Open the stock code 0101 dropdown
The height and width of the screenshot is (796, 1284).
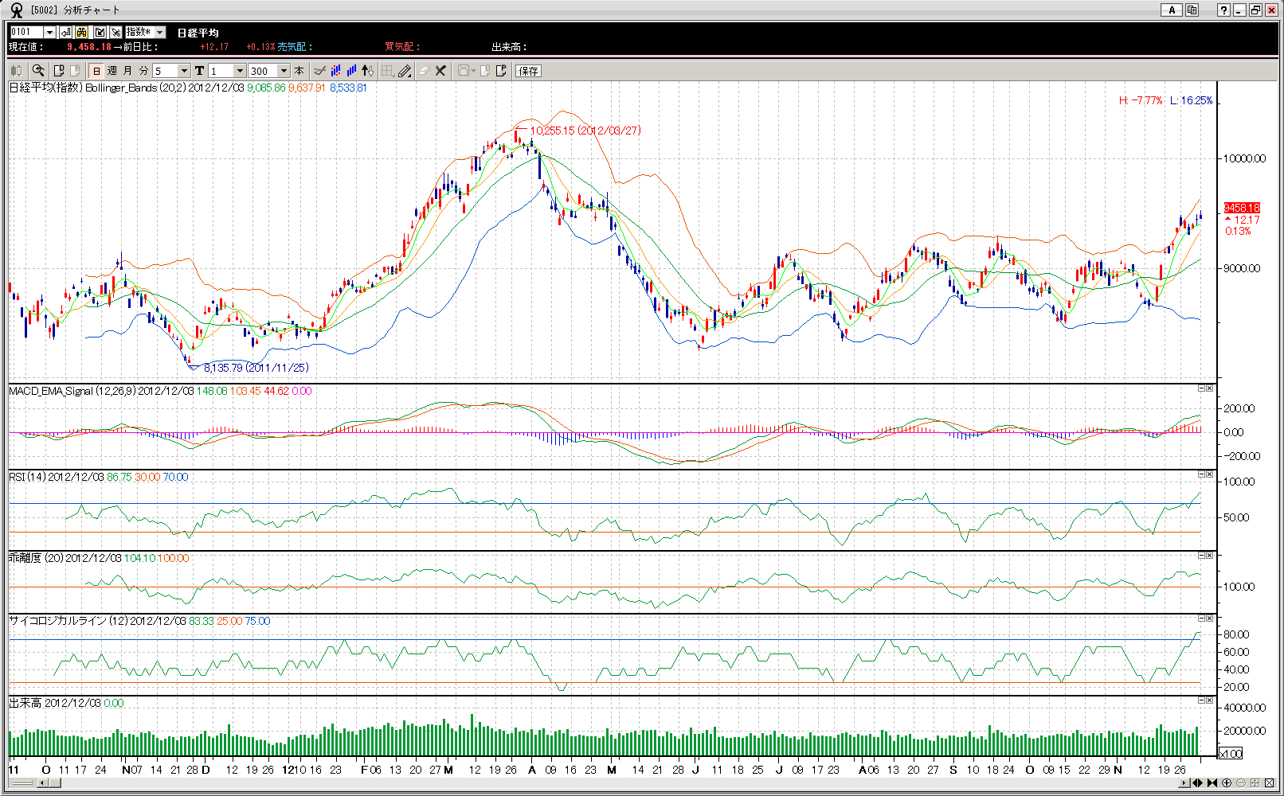49,32
